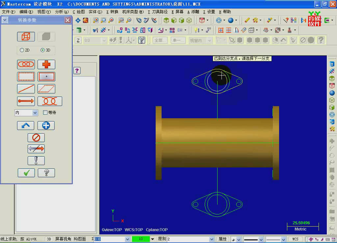Image resolution: width=337 pixels, height=243 pixels.
Task: Choose the dashed polygon selection icon
Action: 46,89
